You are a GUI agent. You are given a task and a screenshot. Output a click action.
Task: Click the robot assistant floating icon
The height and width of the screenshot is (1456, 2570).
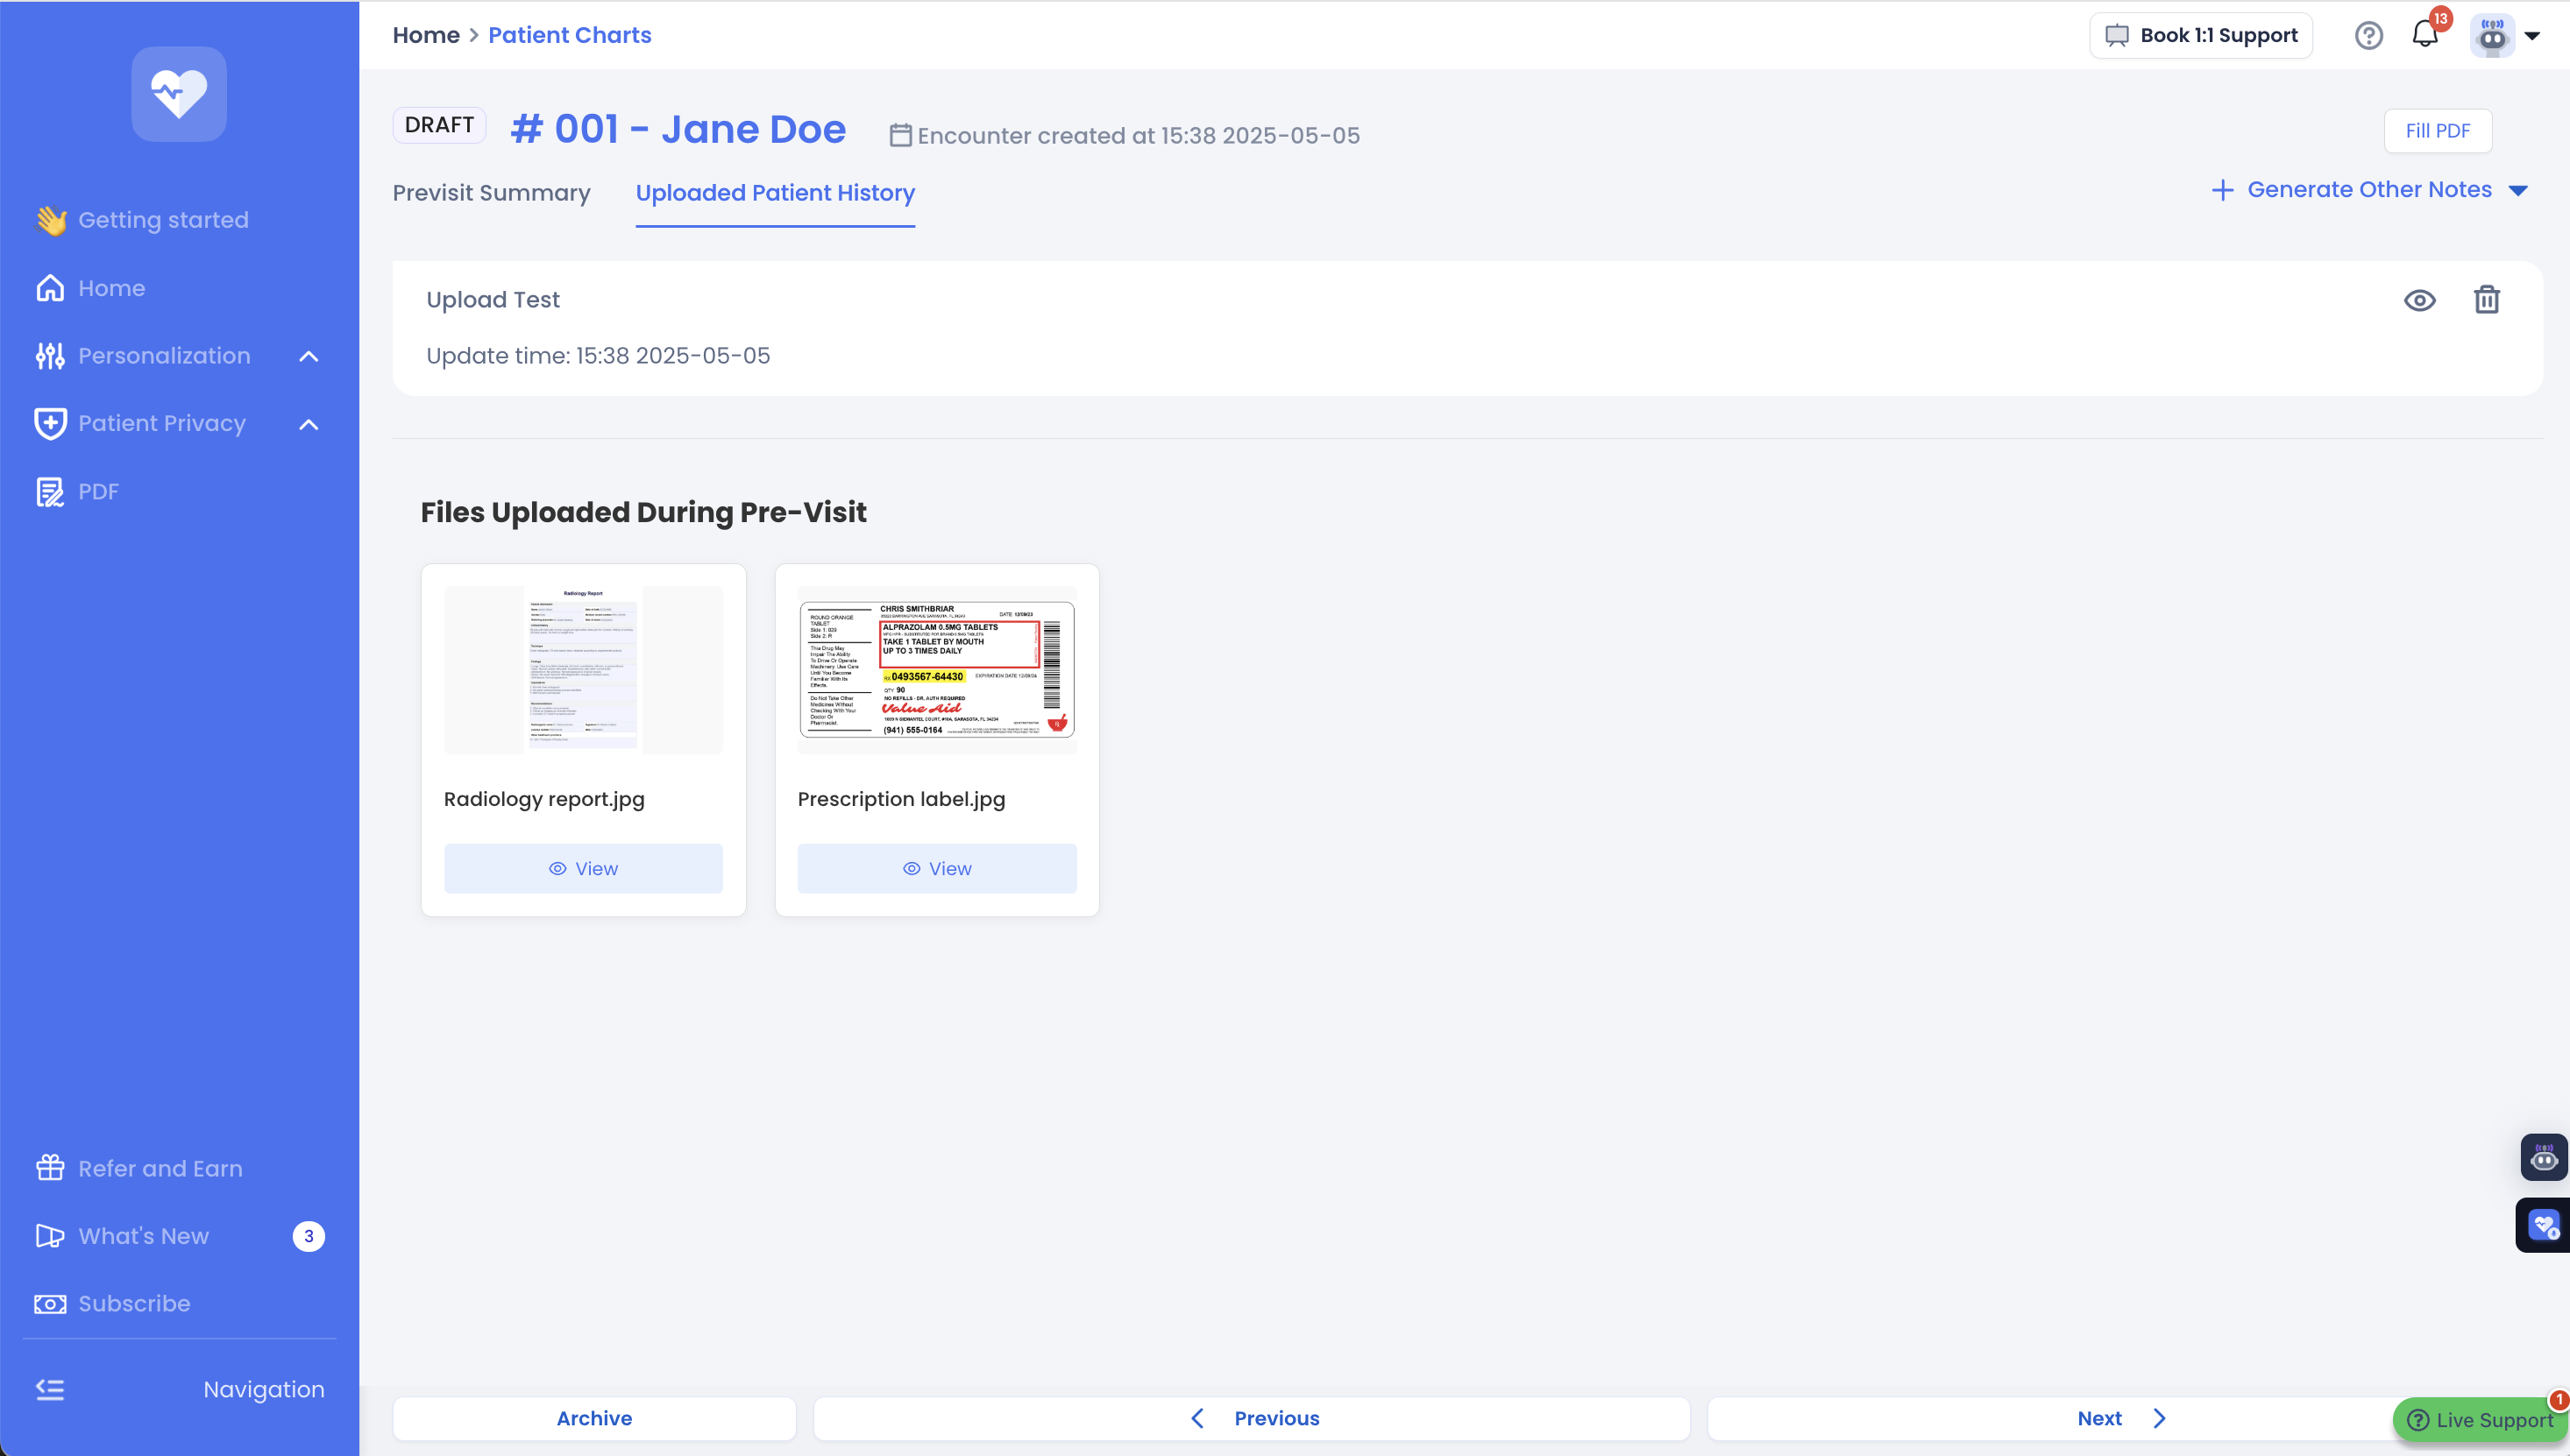[2543, 1158]
